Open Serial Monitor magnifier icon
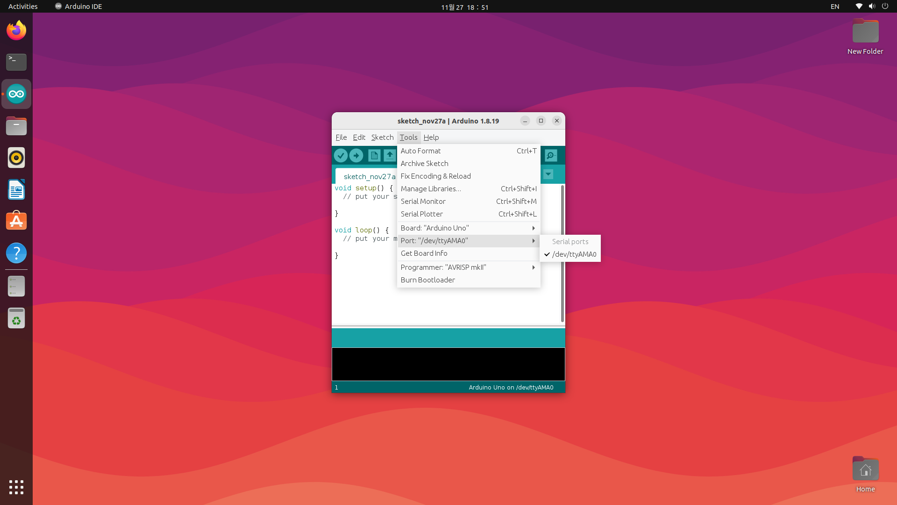Viewport: 897px width, 505px height. tap(551, 155)
